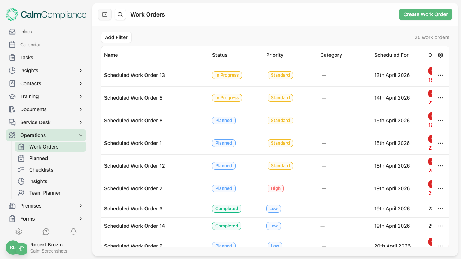The height and width of the screenshot is (259, 461).
Task: Click the Add Filter button
Action: point(116,37)
